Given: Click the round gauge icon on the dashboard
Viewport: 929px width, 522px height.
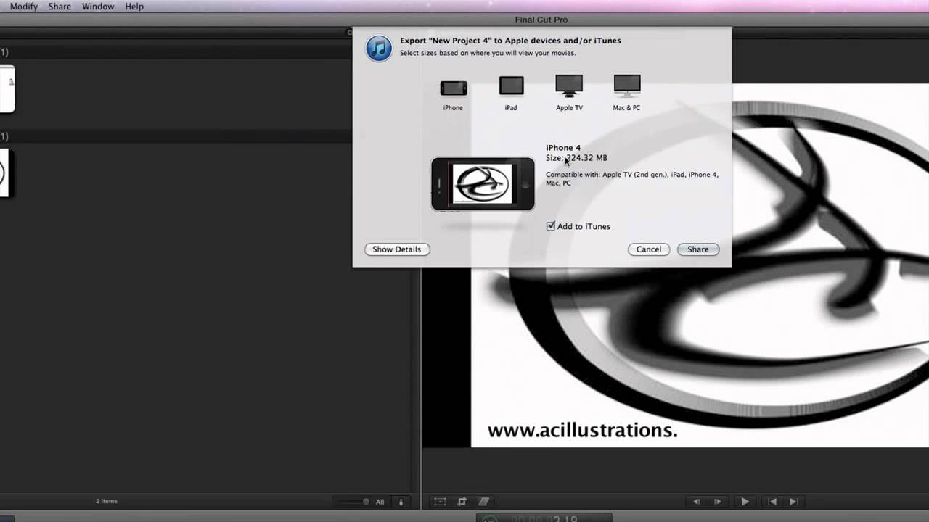Looking at the screenshot, I should coord(489,518).
